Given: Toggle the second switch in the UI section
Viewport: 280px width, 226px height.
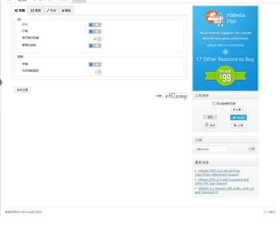Looking at the screenshot, I should coord(95,32).
